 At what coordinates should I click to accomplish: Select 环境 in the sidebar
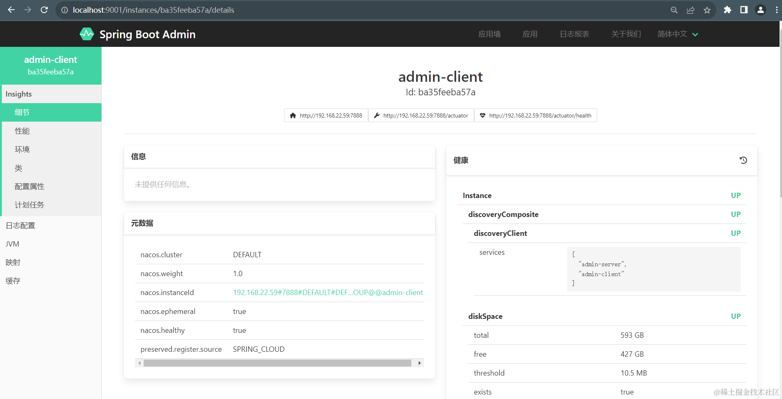(x=51, y=150)
